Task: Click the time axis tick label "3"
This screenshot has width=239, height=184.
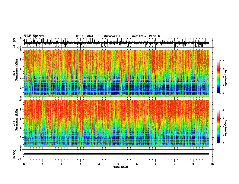Action: (80, 164)
